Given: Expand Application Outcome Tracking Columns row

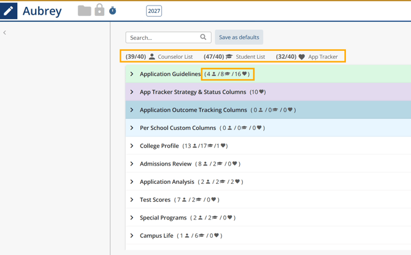Looking at the screenshot, I should [132, 110].
